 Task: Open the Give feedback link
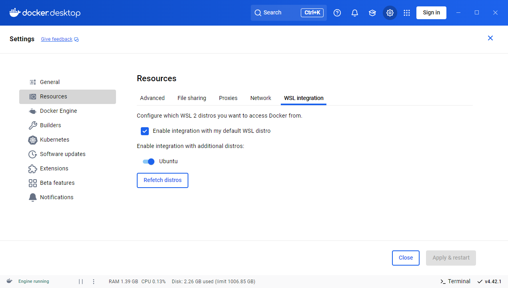pyautogui.click(x=57, y=39)
